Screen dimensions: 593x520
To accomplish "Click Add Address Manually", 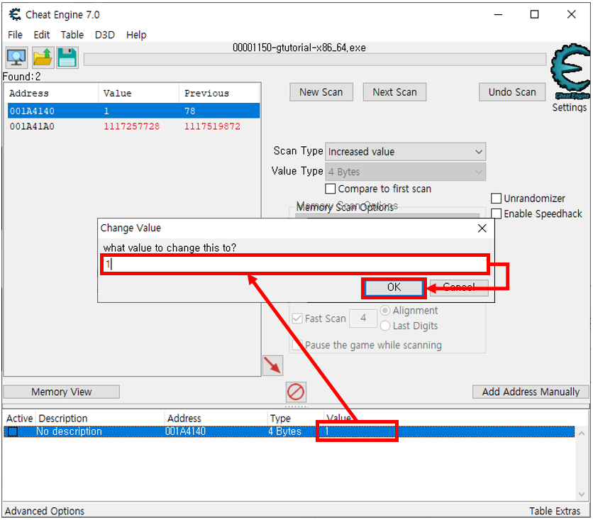I will (x=531, y=392).
